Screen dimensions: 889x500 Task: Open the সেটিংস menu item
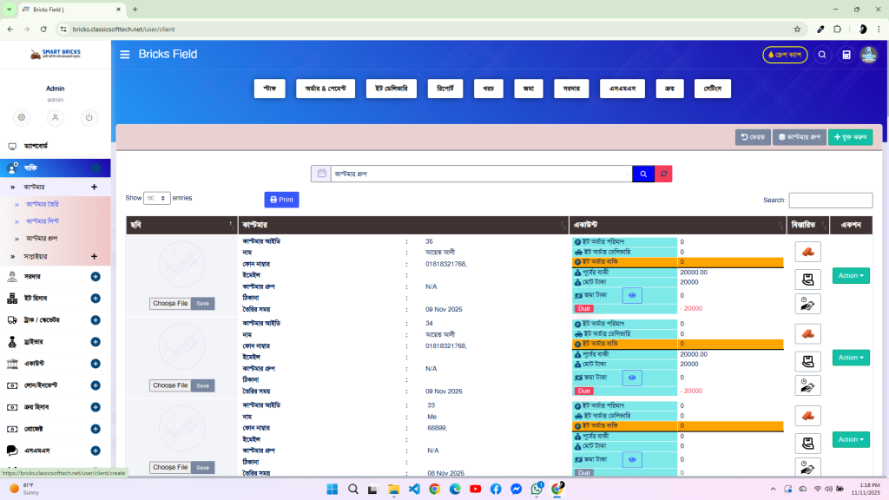[712, 88]
